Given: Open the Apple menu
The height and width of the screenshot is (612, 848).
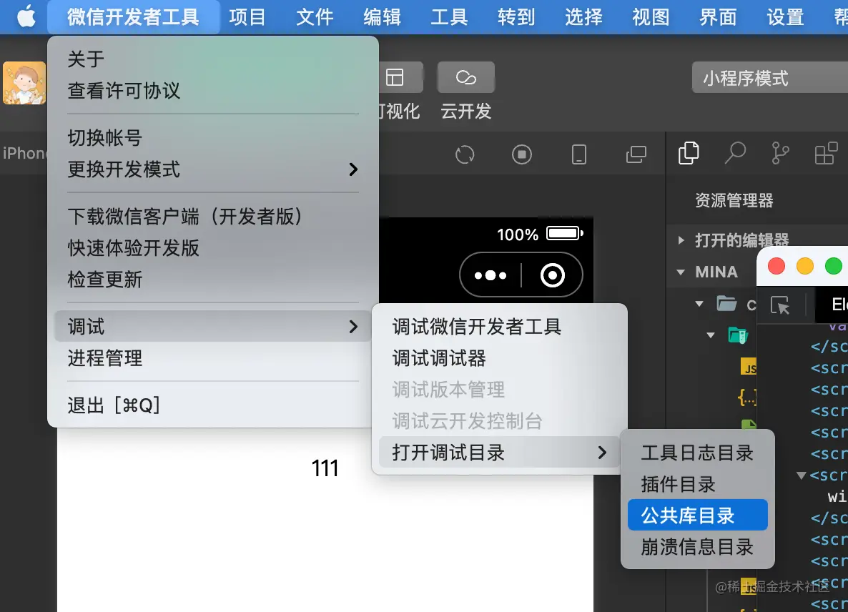Looking at the screenshot, I should [26, 16].
